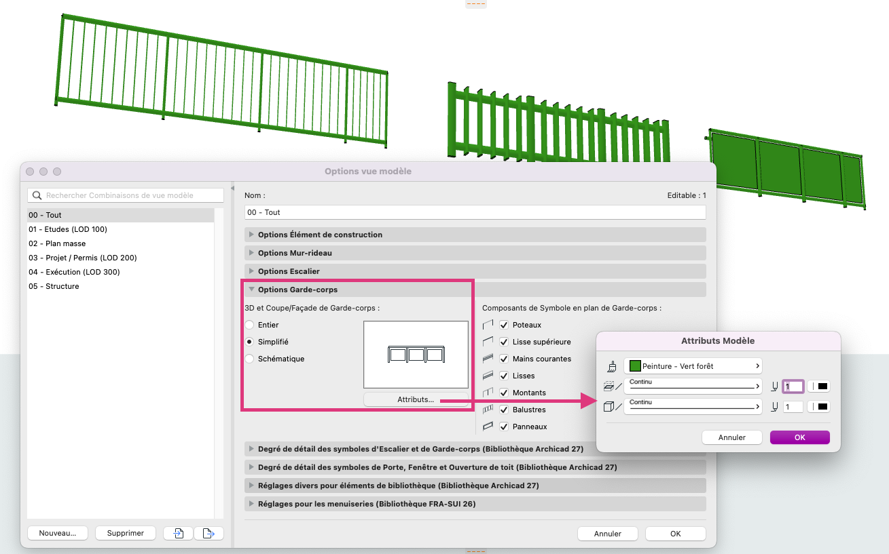Viewport: 889px width, 554px height.
Task: Select the Schématique radio option
Action: point(249,359)
